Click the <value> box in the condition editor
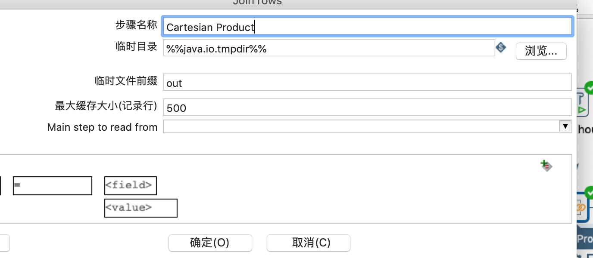Viewport: 593px width, 258px height. (x=141, y=208)
